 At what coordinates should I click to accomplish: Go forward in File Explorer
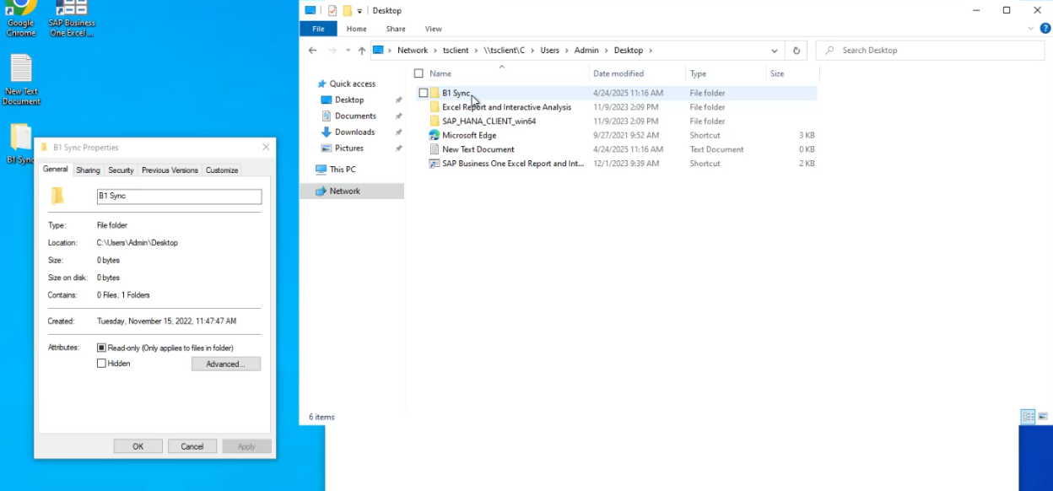pyautogui.click(x=332, y=51)
